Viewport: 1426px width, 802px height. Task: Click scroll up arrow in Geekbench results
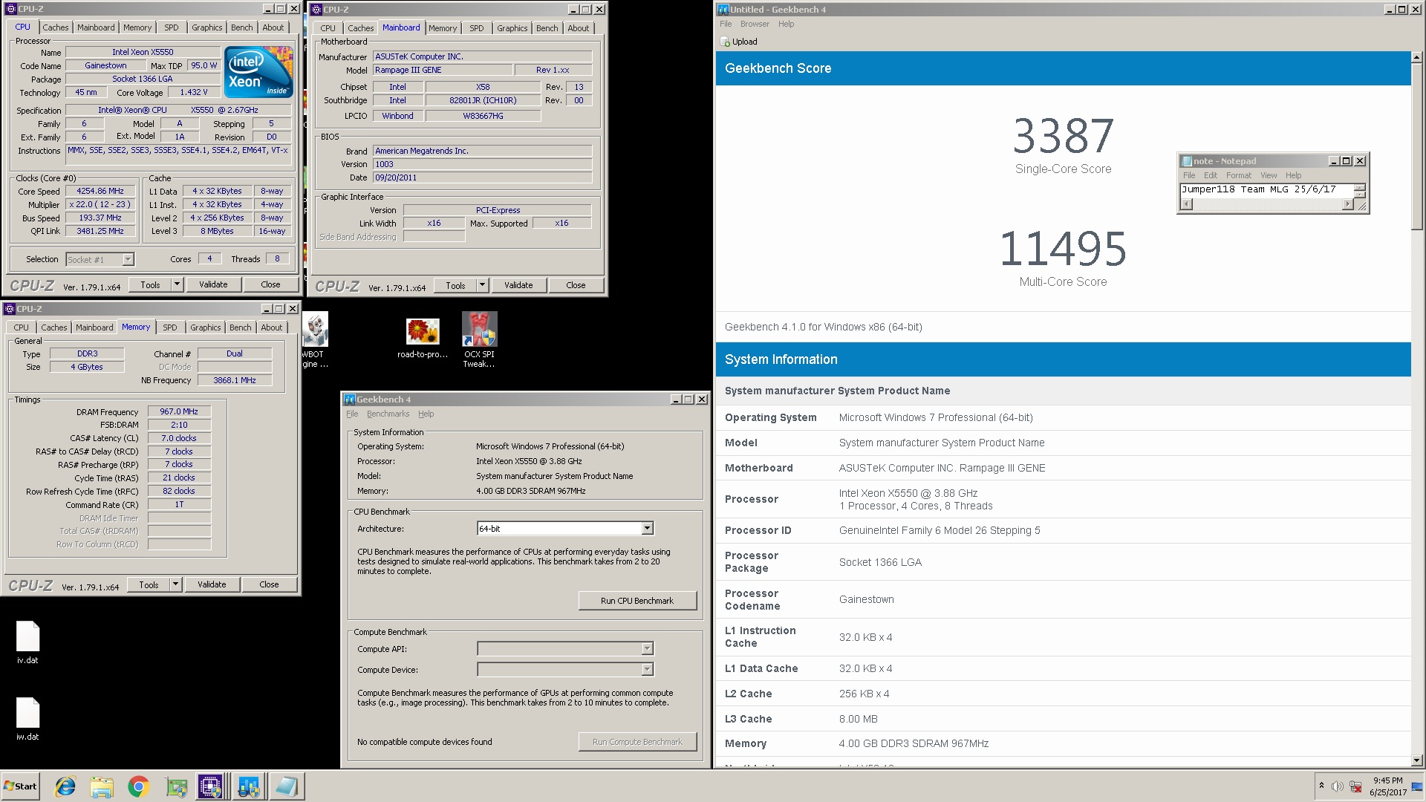point(1417,57)
